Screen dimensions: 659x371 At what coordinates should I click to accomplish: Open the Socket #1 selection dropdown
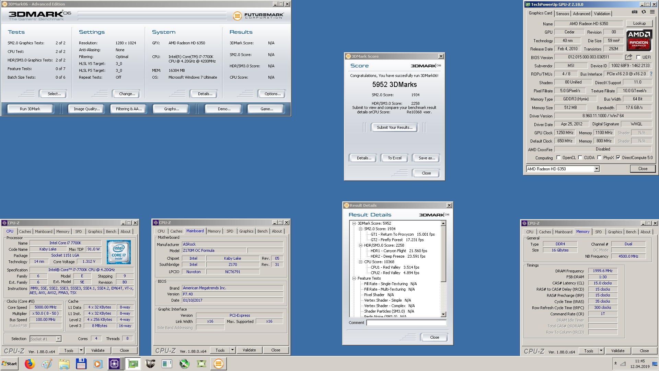[x=58, y=339]
